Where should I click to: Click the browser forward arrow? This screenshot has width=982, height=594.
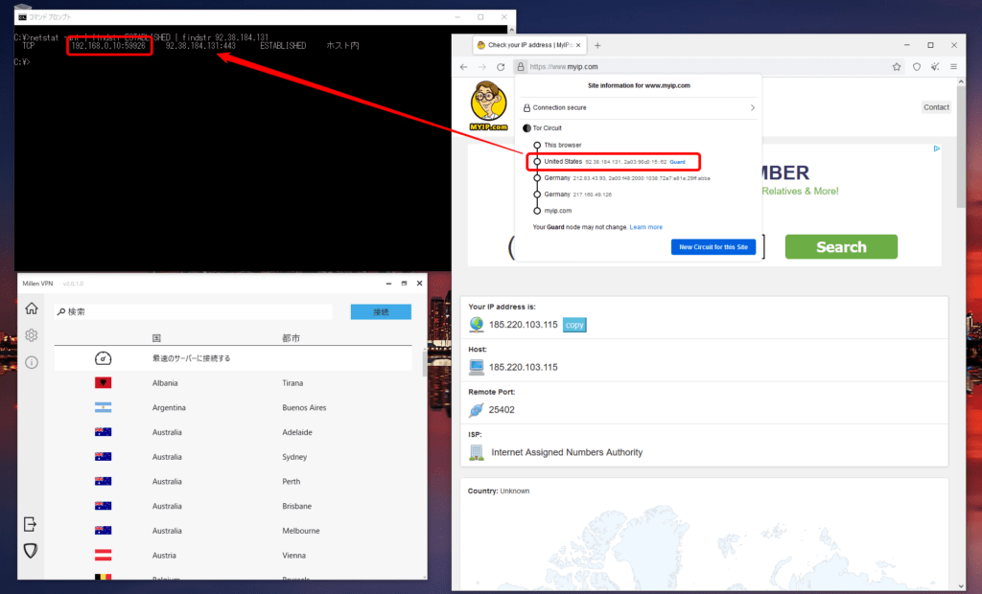tap(482, 67)
